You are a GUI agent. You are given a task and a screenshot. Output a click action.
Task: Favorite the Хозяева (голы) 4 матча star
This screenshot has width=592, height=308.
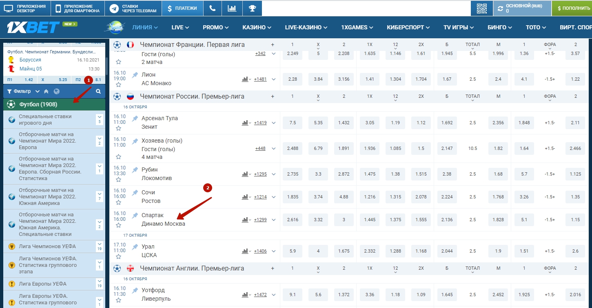(118, 157)
